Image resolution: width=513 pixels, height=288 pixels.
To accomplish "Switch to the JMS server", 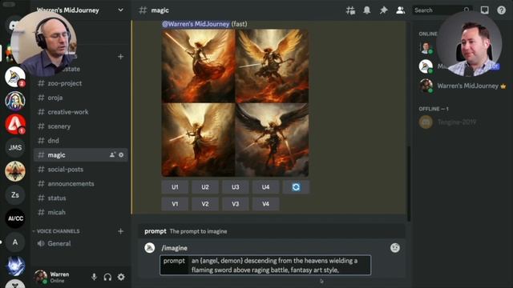I will pyautogui.click(x=14, y=147).
